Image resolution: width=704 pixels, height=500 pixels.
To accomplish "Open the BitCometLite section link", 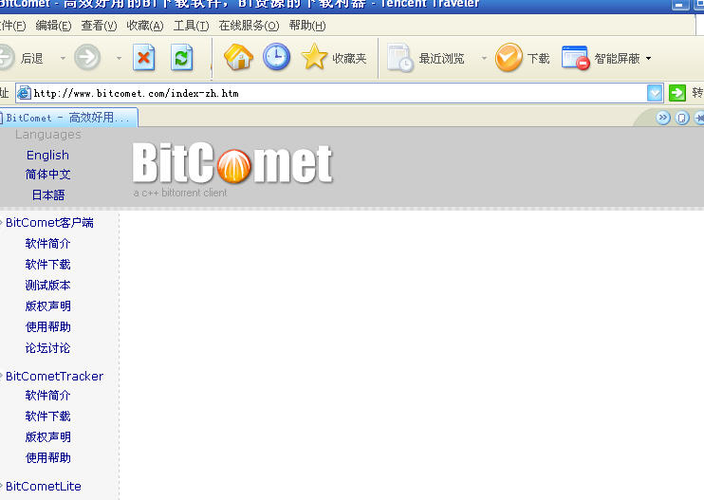I will [43, 486].
